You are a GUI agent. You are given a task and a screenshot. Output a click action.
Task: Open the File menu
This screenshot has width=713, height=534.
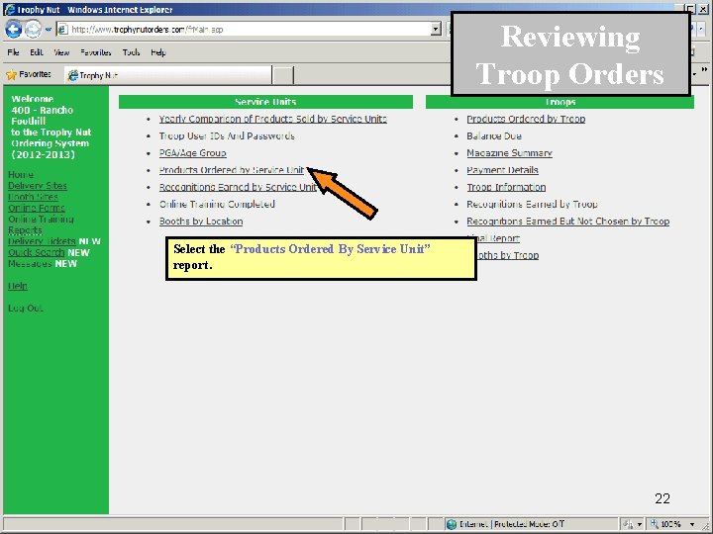[13, 52]
